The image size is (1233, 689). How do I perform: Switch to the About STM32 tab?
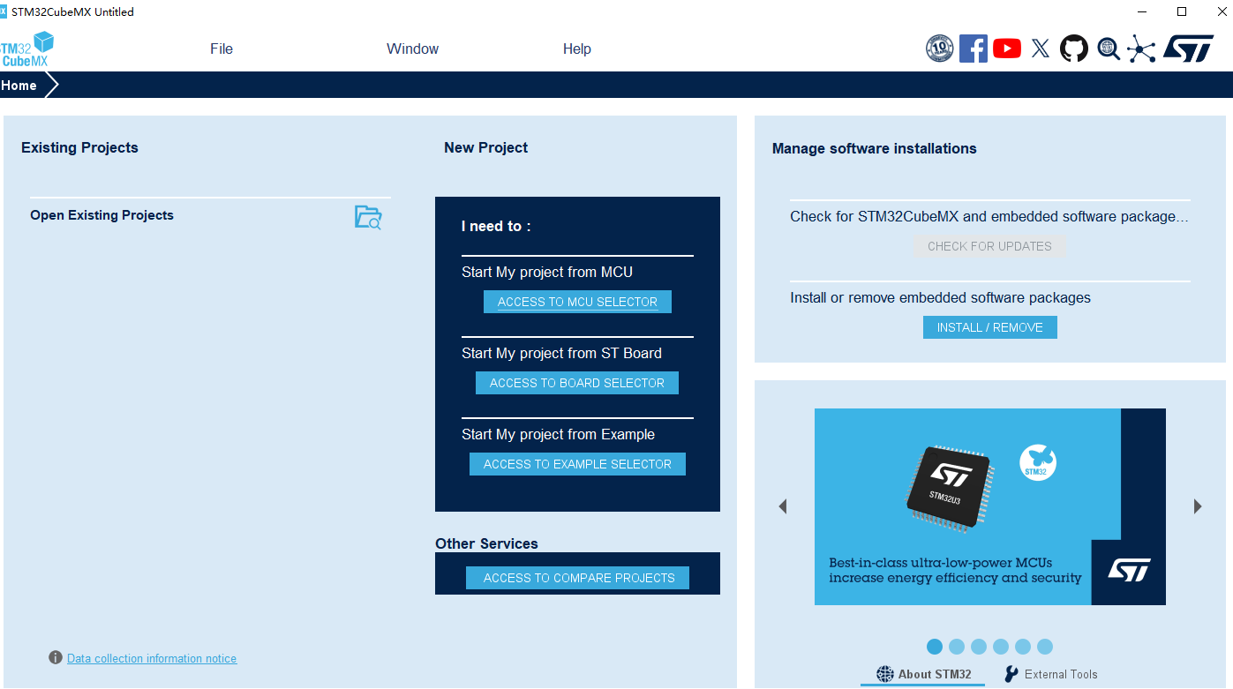coord(924,674)
